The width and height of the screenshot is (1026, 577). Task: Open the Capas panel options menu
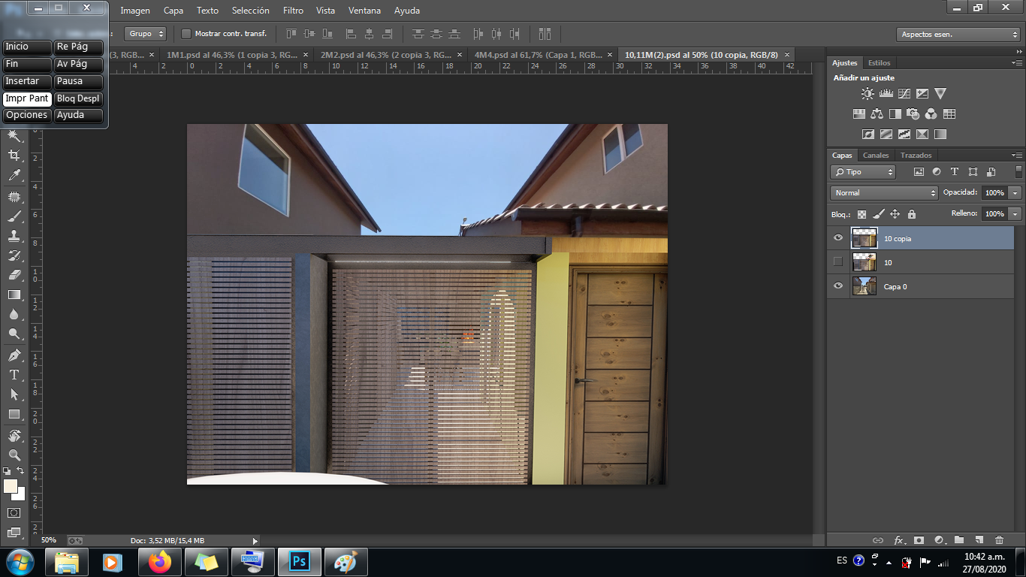(1018, 156)
